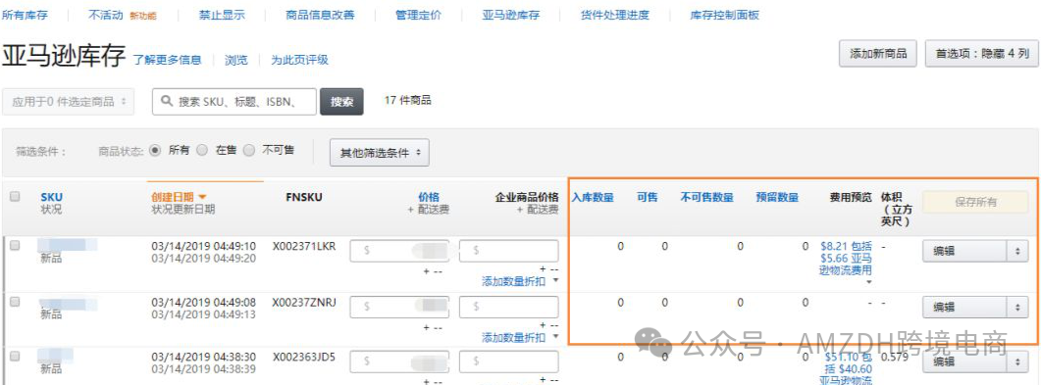
Task: Sort by 预留数量 column header
Action: point(777,197)
